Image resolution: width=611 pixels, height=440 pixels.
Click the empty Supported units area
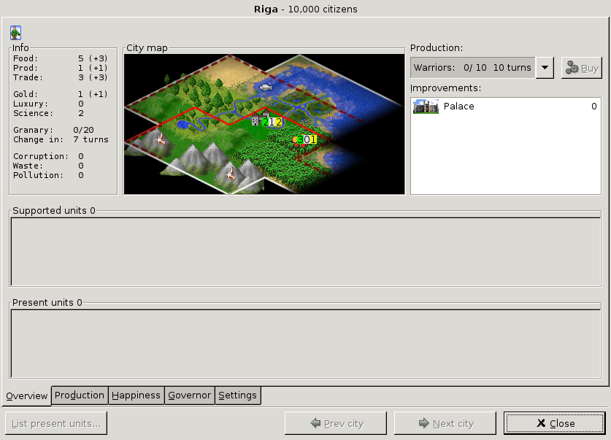tap(305, 252)
